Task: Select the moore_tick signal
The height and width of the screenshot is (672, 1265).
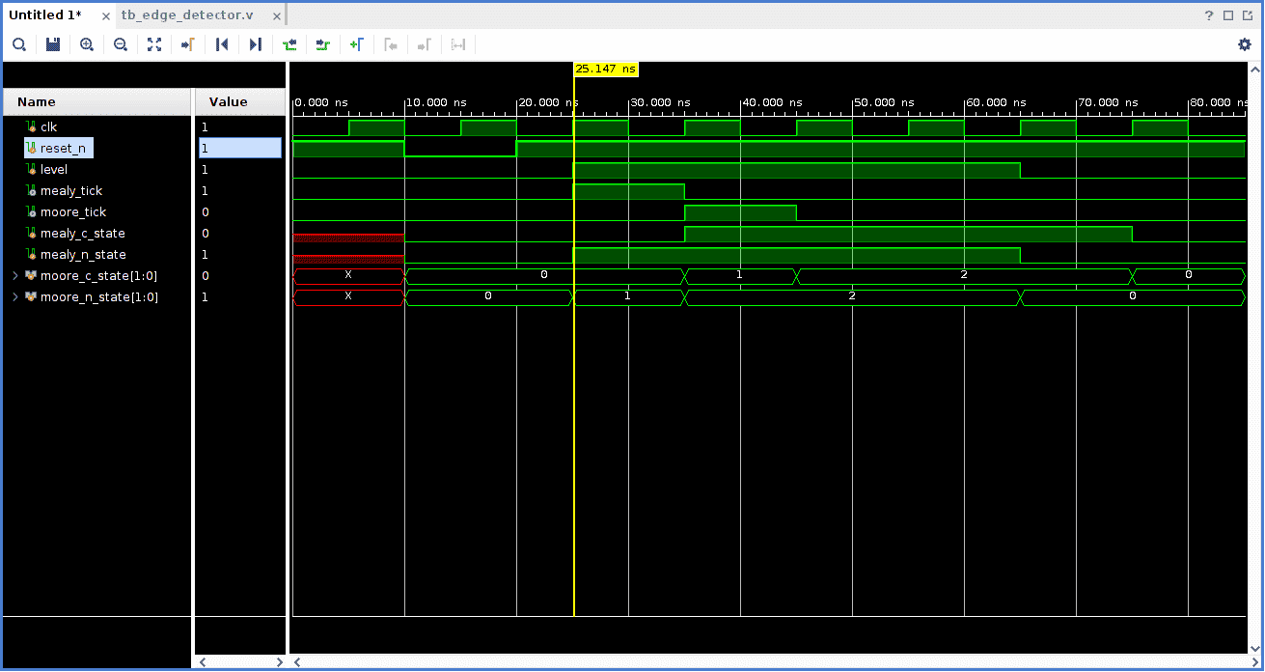Action: [73, 212]
